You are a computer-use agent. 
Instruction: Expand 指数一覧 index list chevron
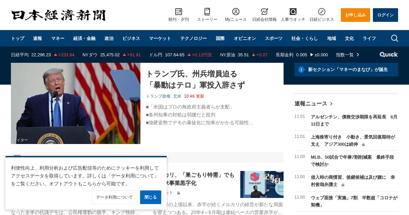(358, 55)
